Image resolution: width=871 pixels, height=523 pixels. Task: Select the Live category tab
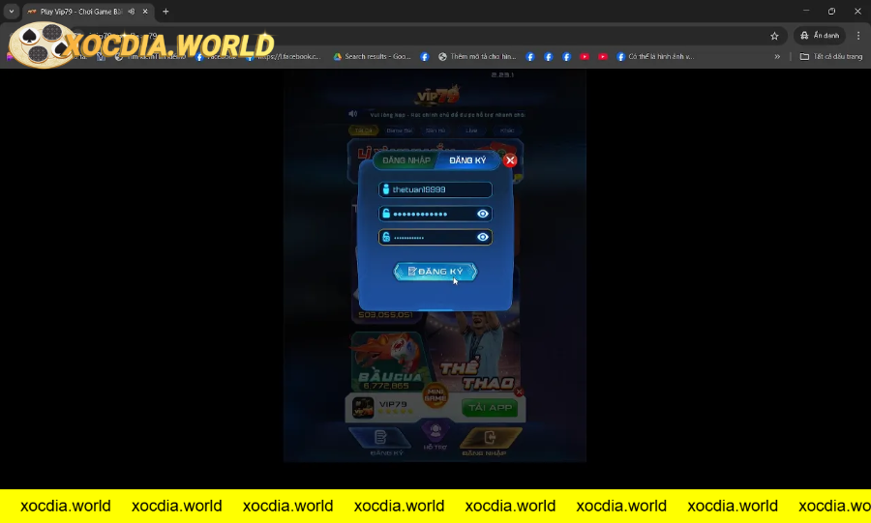tap(471, 131)
